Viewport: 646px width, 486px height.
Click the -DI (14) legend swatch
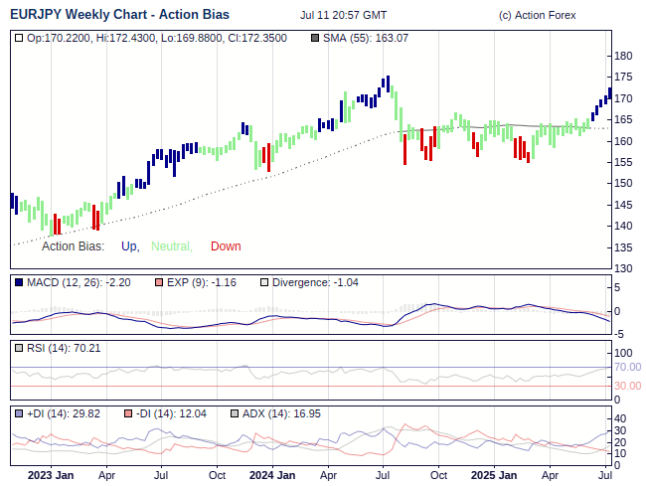pos(127,412)
